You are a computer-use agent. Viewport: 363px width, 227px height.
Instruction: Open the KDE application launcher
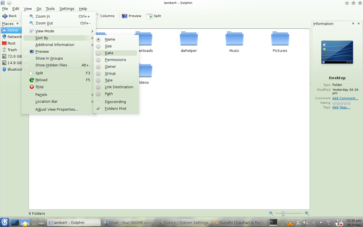coord(5,222)
